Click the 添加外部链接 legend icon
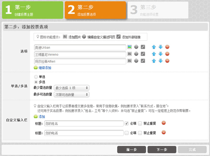 [118, 37]
